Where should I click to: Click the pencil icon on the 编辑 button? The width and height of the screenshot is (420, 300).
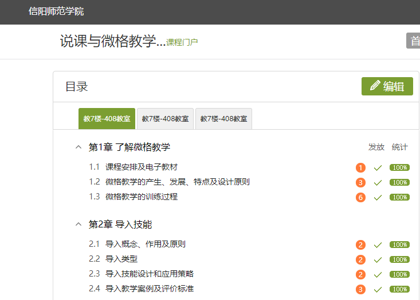(375, 86)
